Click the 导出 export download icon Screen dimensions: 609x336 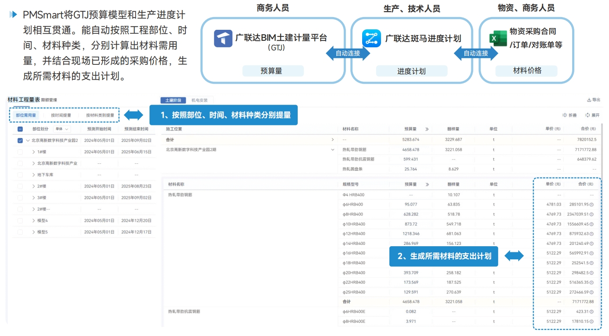click(589, 100)
